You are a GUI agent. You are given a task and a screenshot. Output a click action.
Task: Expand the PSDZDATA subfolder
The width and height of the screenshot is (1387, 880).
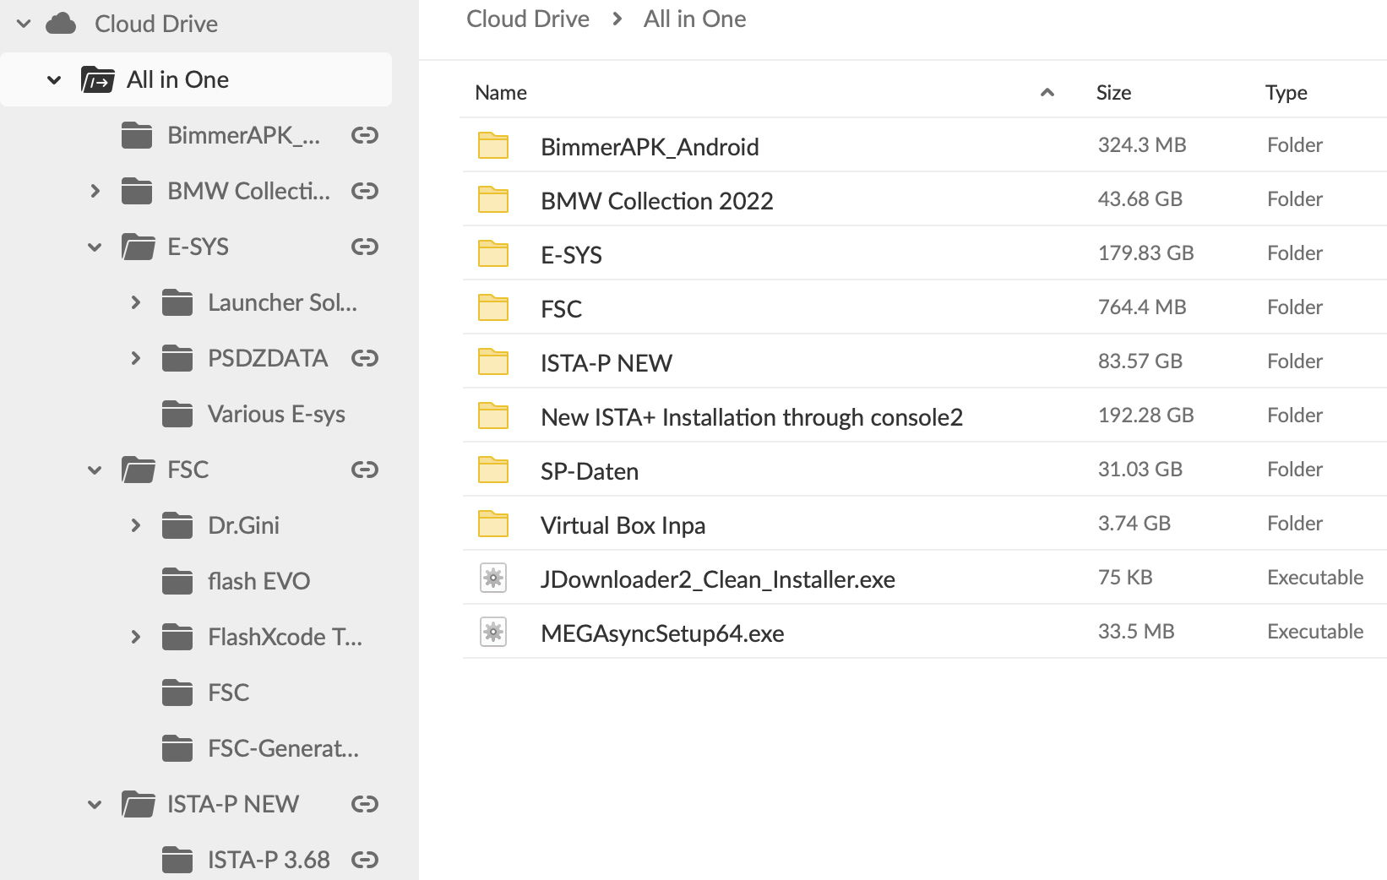135,358
